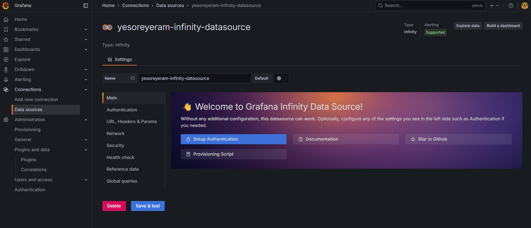Click the dock menu sidebar toggle icon
Viewport: 531px width, 228px height.
pyautogui.click(x=86, y=6)
